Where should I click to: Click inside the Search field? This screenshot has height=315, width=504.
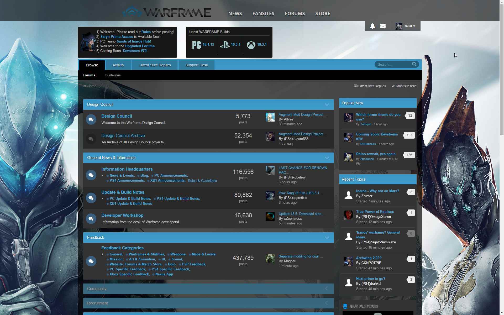coord(392,64)
